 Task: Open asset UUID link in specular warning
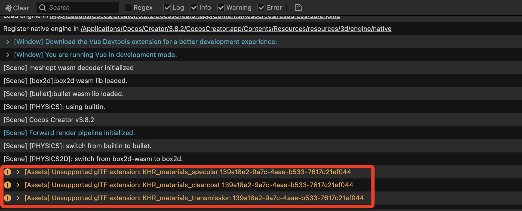pyautogui.click(x=285, y=172)
